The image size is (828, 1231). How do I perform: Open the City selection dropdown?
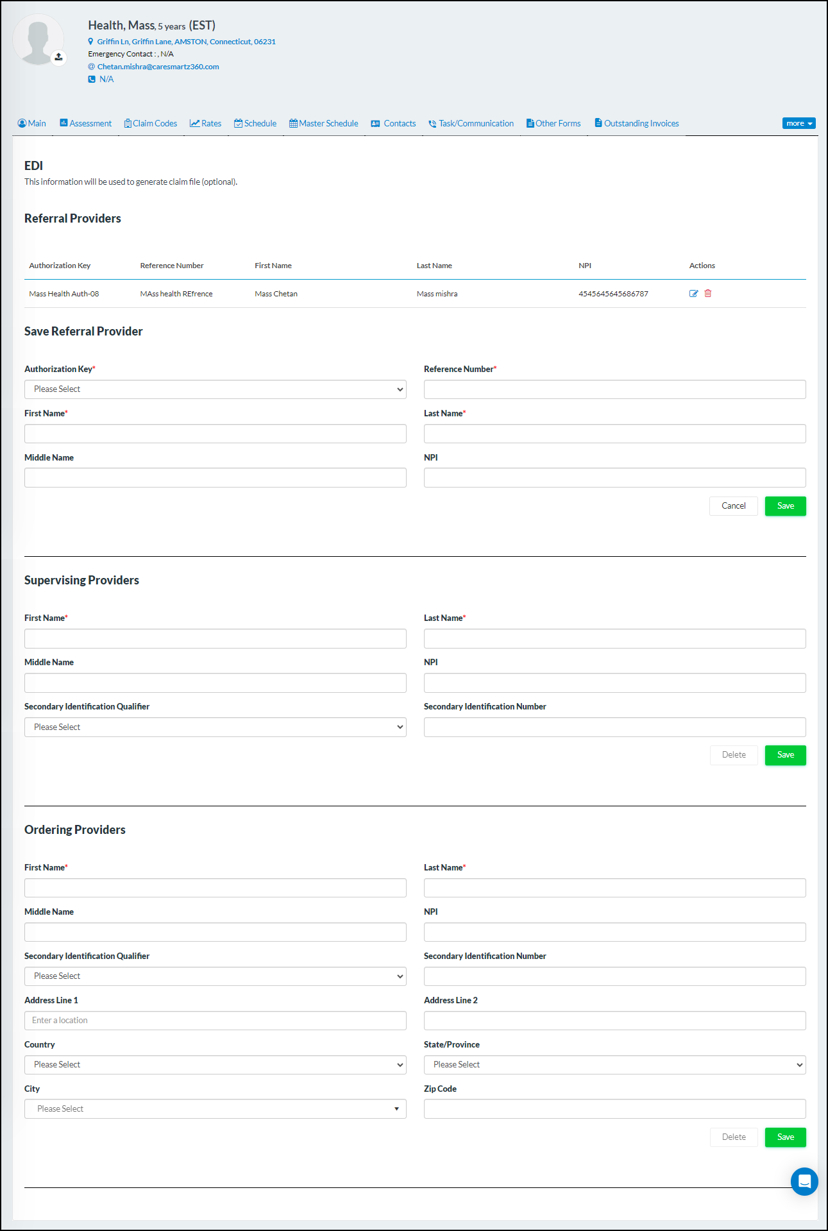click(215, 1109)
